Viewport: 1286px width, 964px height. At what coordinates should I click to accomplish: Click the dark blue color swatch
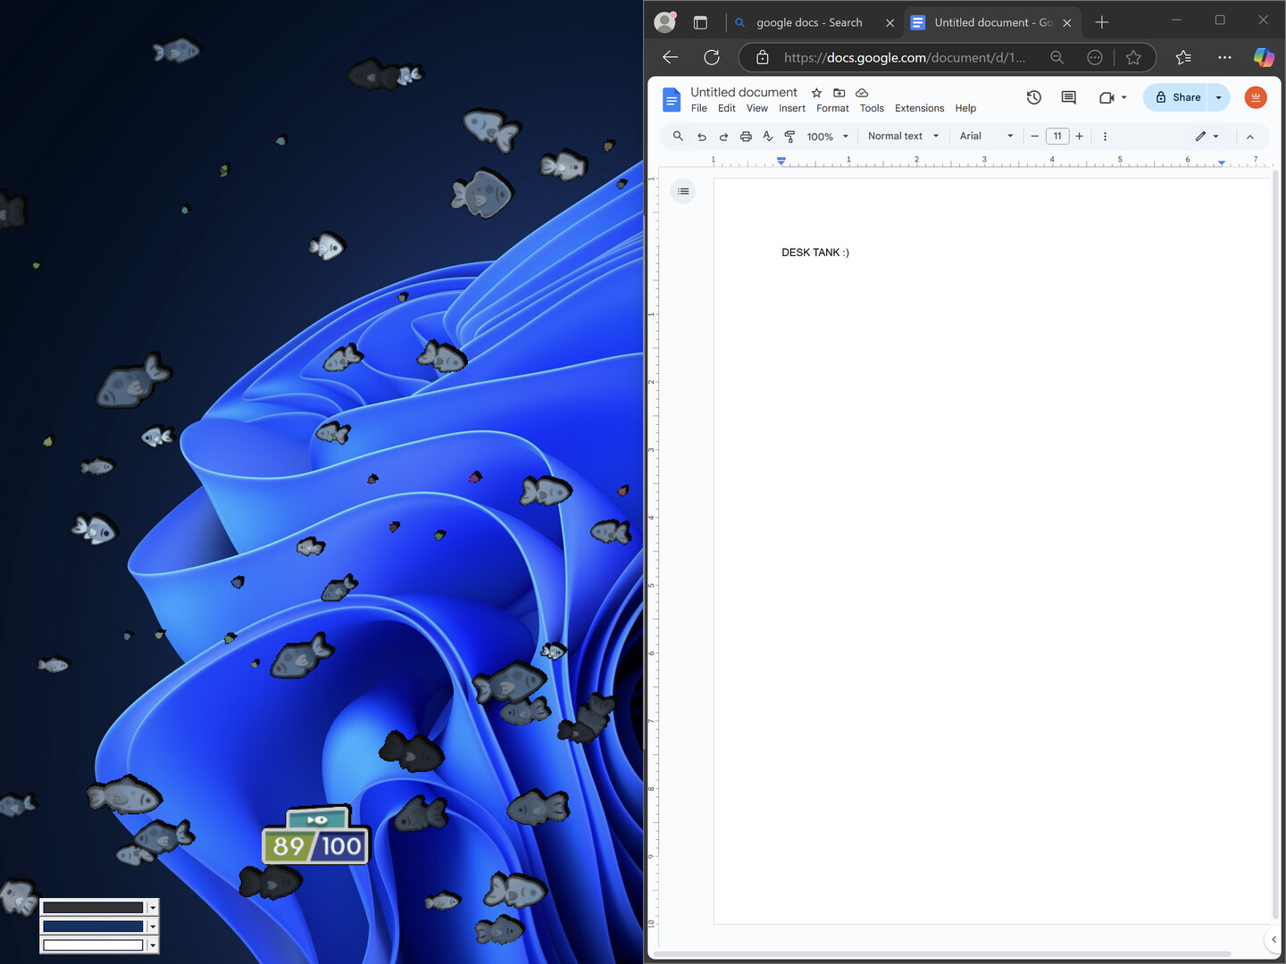tap(93, 927)
